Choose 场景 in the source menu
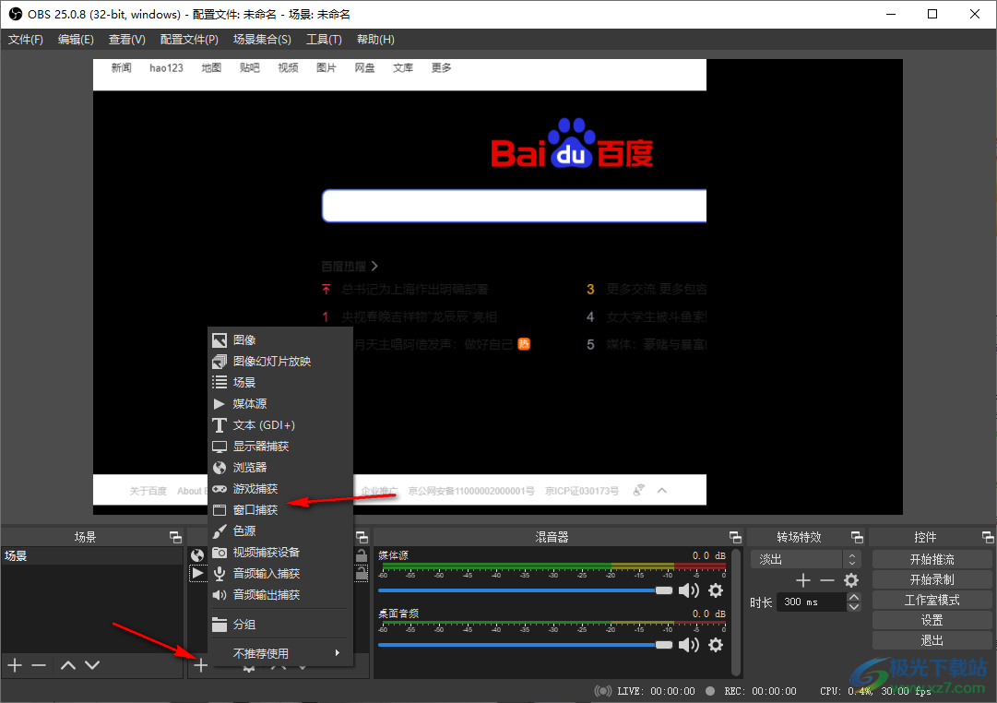 (280, 382)
